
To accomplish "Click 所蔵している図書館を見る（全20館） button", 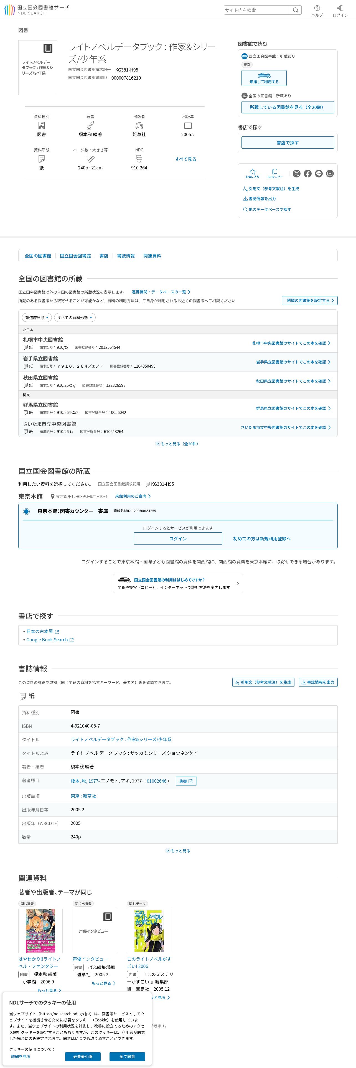I will click(x=288, y=107).
